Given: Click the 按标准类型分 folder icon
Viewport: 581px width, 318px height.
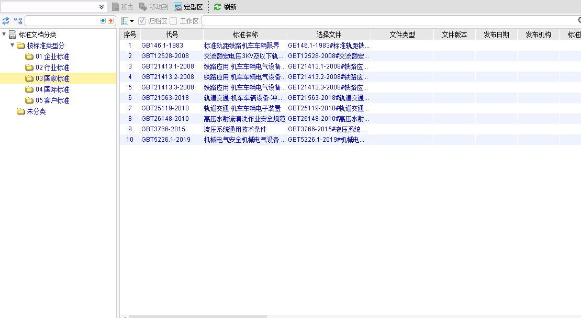Looking at the screenshot, I should (x=21, y=45).
